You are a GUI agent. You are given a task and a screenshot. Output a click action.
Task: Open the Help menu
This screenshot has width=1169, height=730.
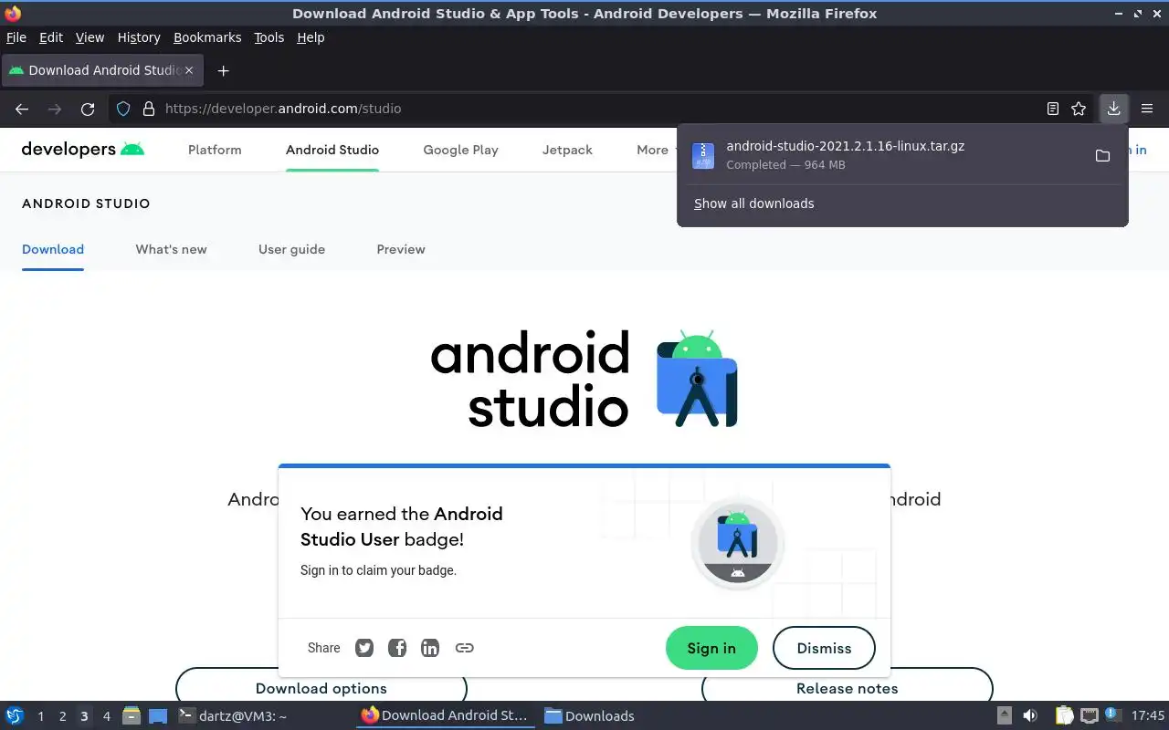point(311,37)
